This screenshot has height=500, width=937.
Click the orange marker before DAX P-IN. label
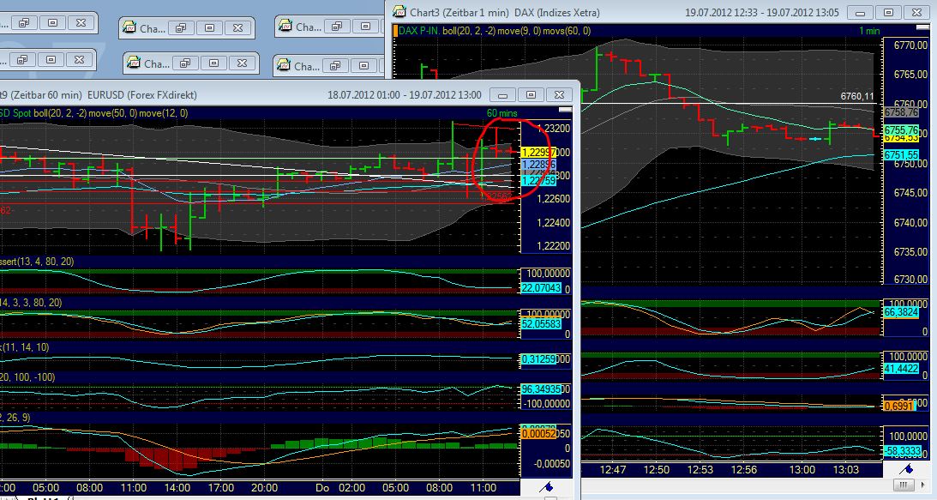[x=394, y=31]
